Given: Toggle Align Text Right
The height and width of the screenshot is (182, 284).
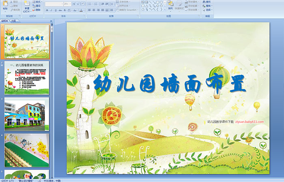Looking at the screenshot, I should pyautogui.click(x=98, y=10).
